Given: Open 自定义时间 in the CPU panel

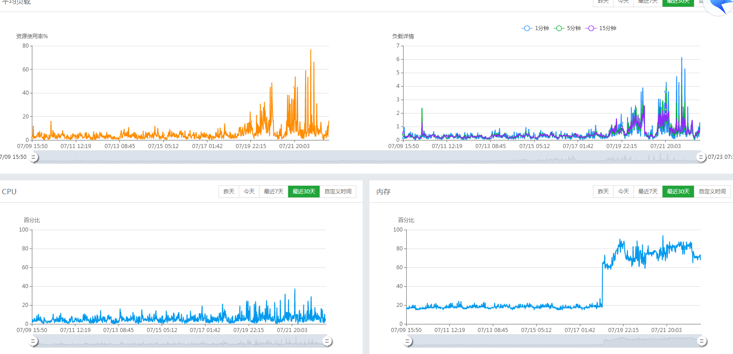Looking at the screenshot, I should (338, 192).
